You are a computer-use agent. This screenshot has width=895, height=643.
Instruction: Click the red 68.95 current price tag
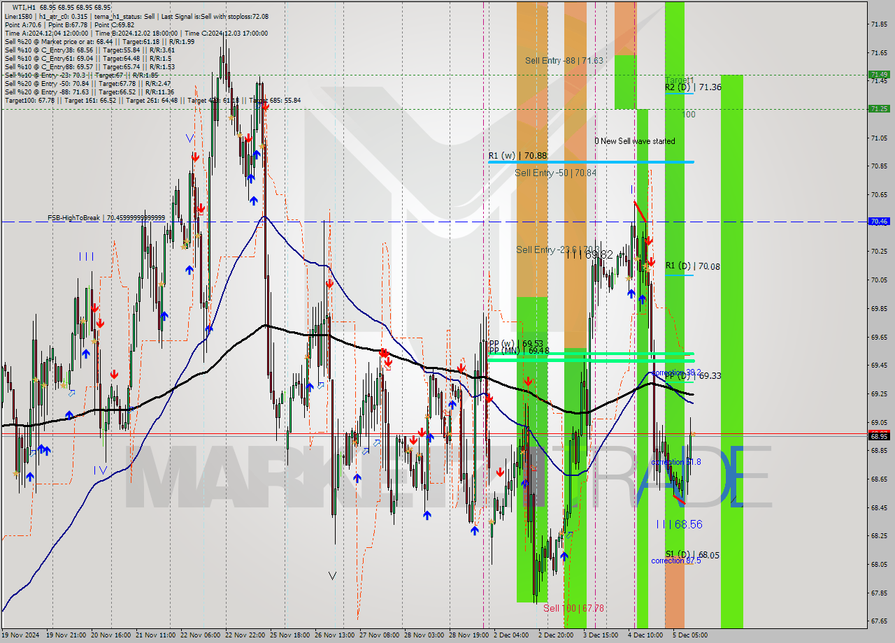(879, 436)
